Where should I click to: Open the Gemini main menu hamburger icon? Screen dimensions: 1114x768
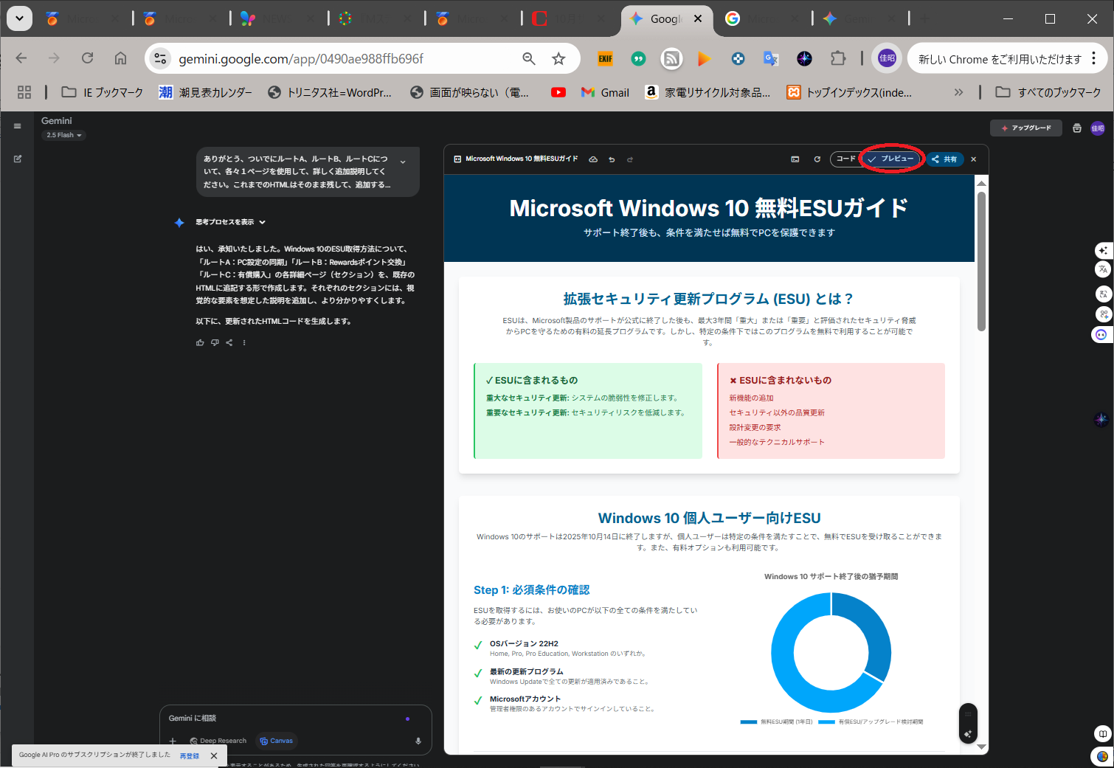[x=17, y=126]
